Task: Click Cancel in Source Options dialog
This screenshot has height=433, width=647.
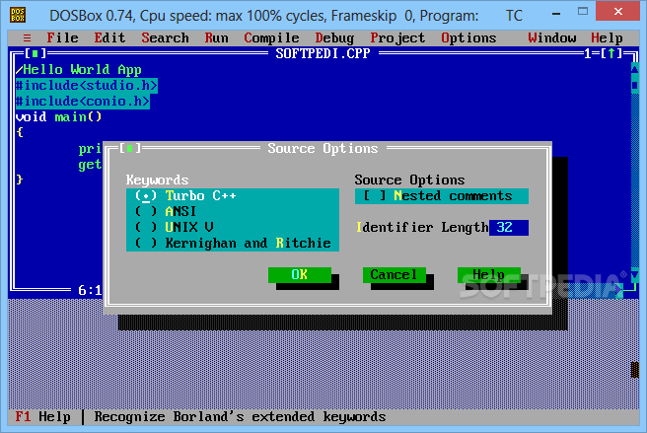Action: (395, 274)
